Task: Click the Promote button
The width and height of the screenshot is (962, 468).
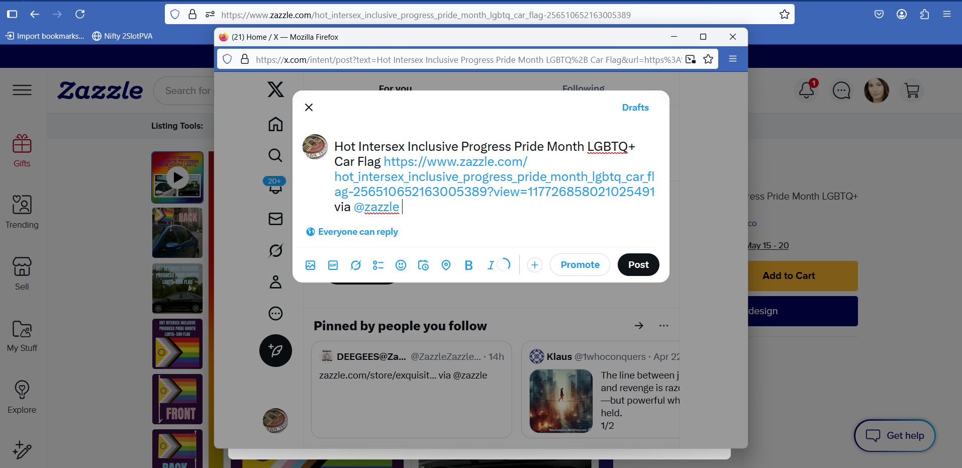Action: [x=580, y=265]
